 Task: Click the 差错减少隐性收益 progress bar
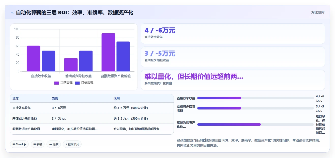[x=255, y=108]
